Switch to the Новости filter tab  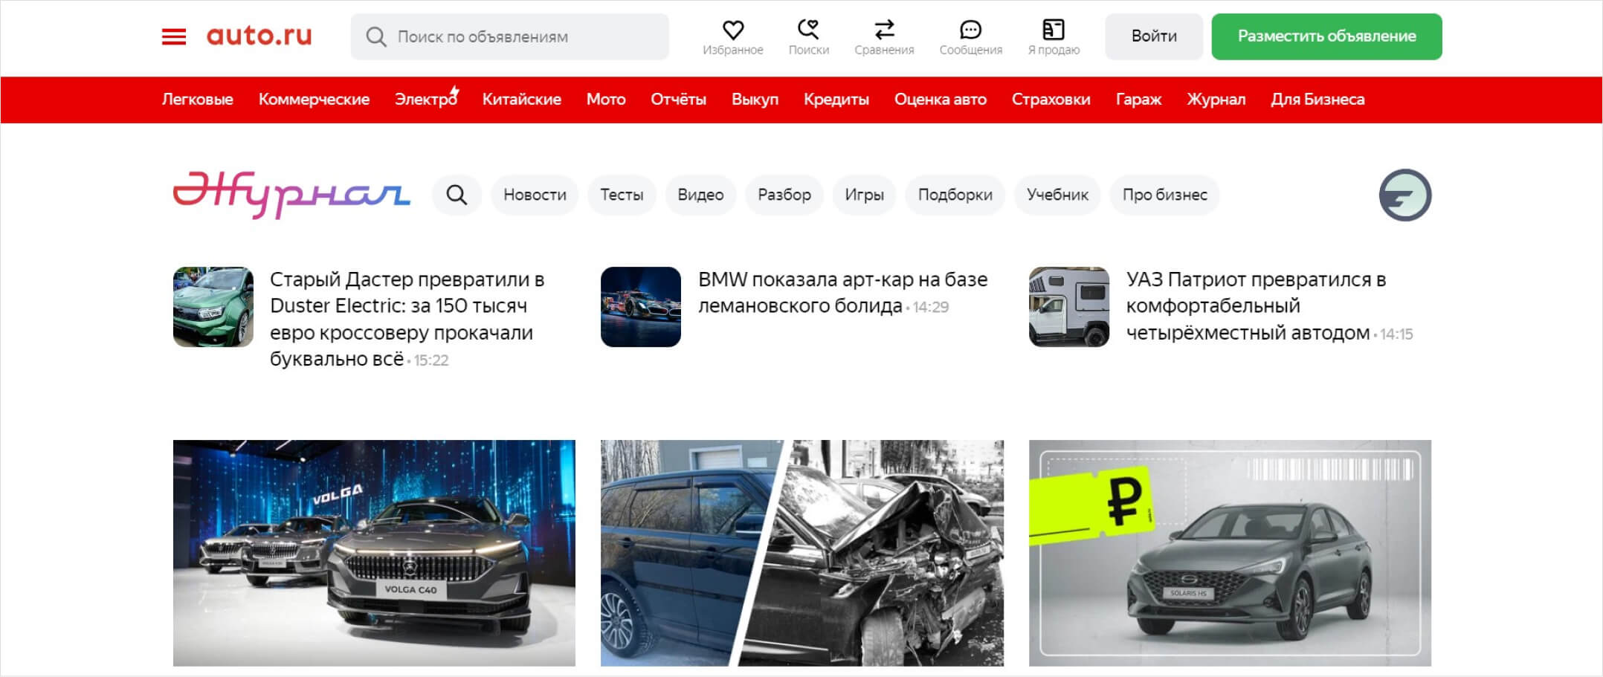click(535, 195)
